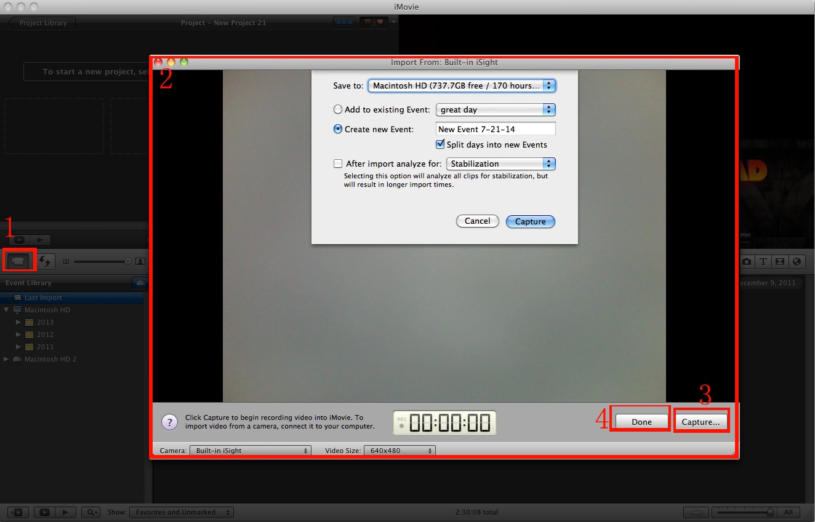The image size is (815, 522).
Task: Expand the 2011 events folder
Action: (18, 347)
